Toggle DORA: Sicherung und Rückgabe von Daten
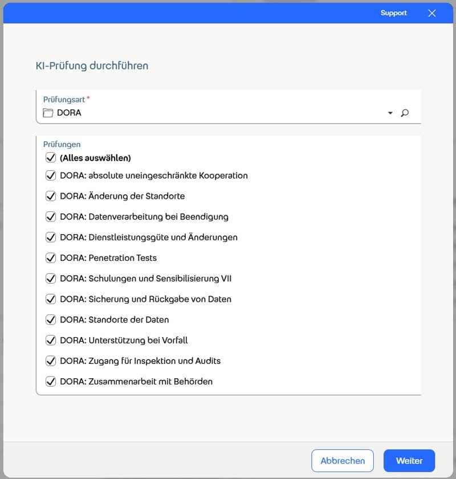This screenshot has height=479, width=456. [51, 299]
